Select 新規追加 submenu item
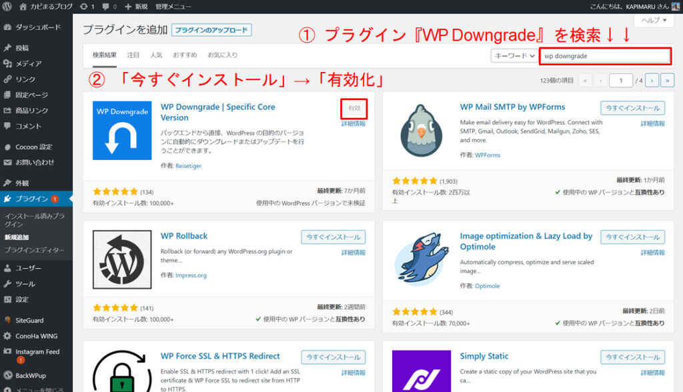Screen dimensions: 683x392 click(17, 237)
